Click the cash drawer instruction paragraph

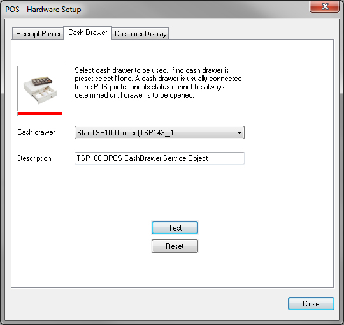coord(158,82)
